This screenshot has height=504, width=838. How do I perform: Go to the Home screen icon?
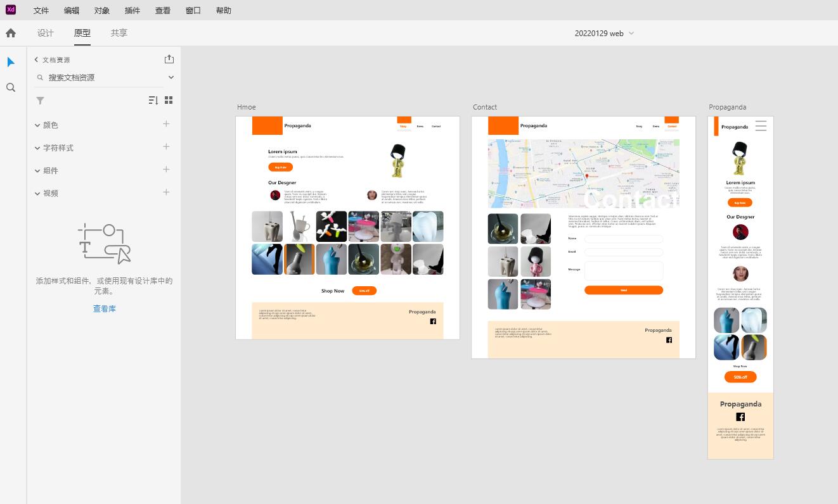tap(11, 33)
